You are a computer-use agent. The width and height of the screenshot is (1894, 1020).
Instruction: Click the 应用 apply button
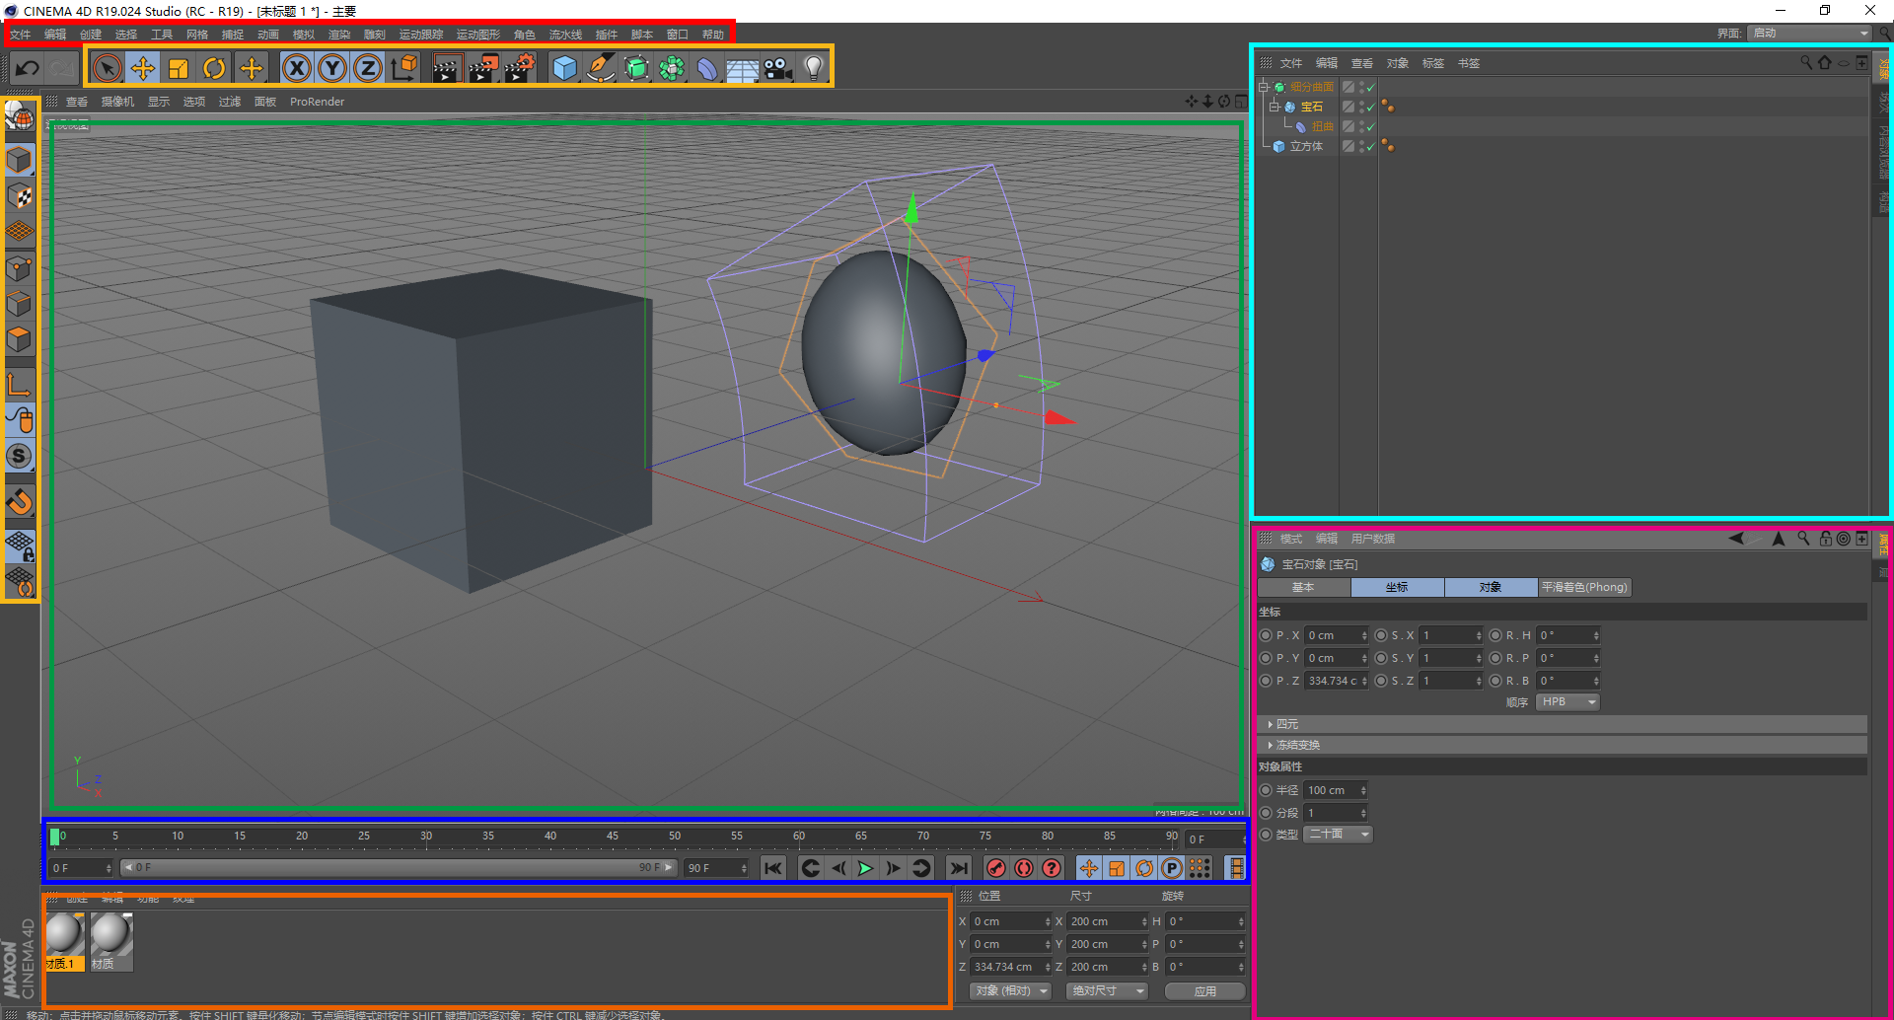point(1204,990)
